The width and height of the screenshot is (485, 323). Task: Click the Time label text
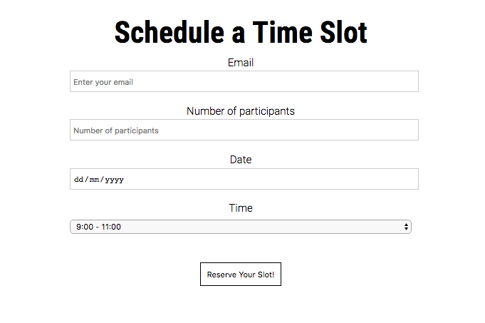(x=241, y=208)
